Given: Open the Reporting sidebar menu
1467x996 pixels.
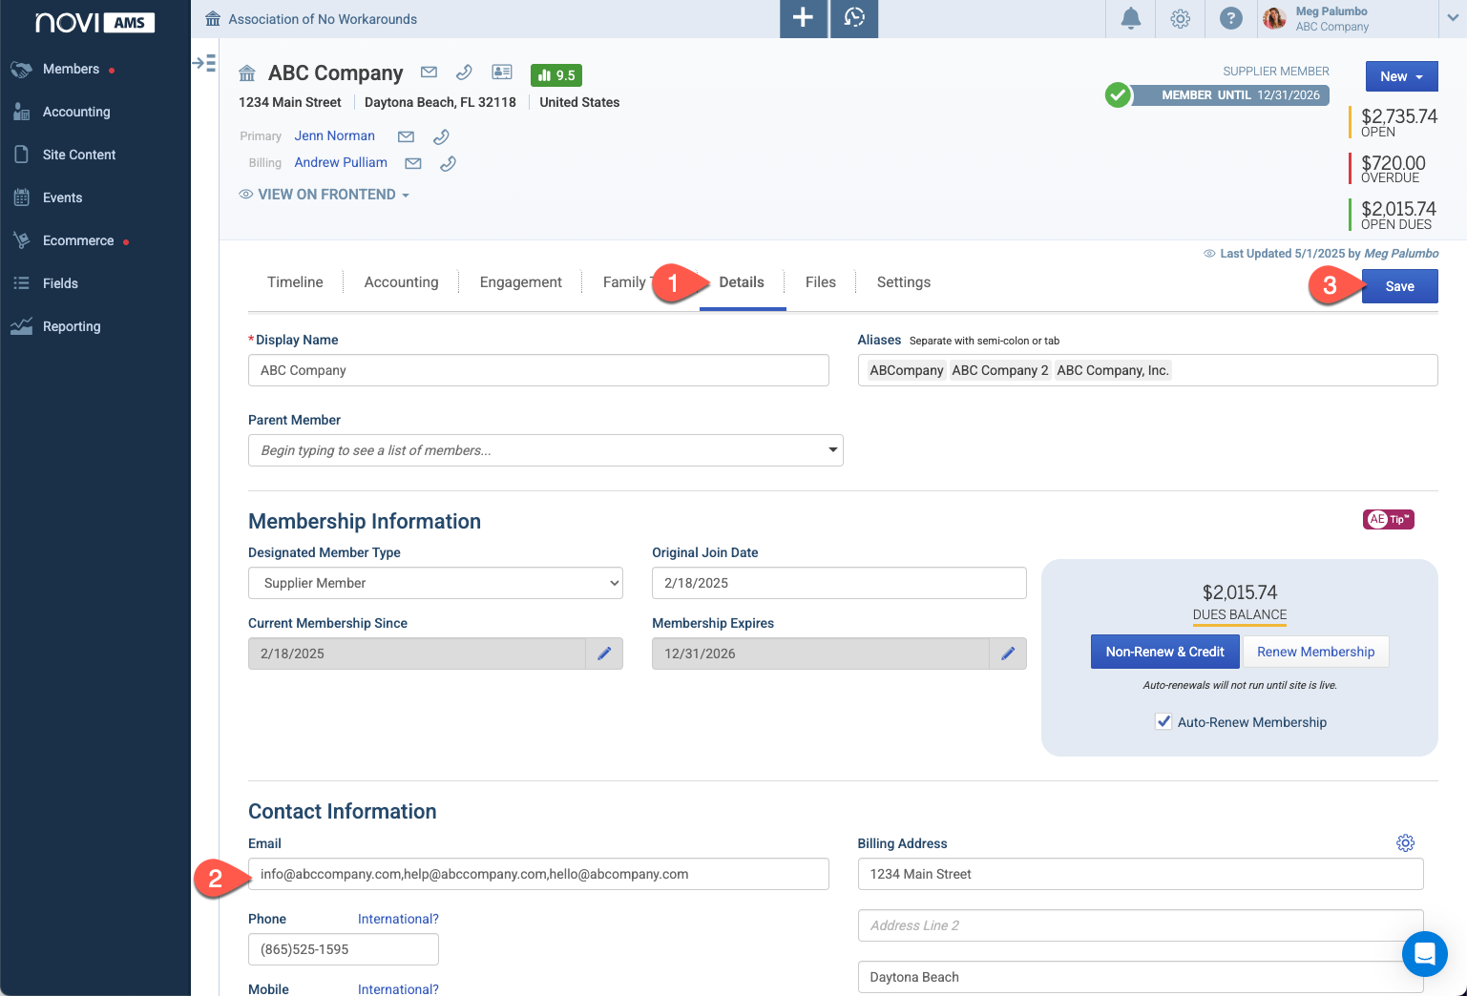Looking at the screenshot, I should point(72,326).
